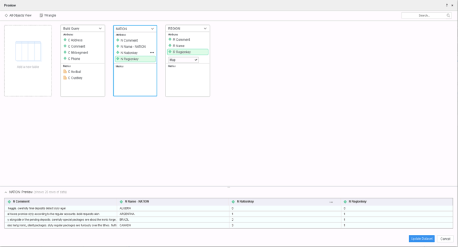Click the C Address attribute diamond icon
458x247 pixels.
[x=65, y=40]
